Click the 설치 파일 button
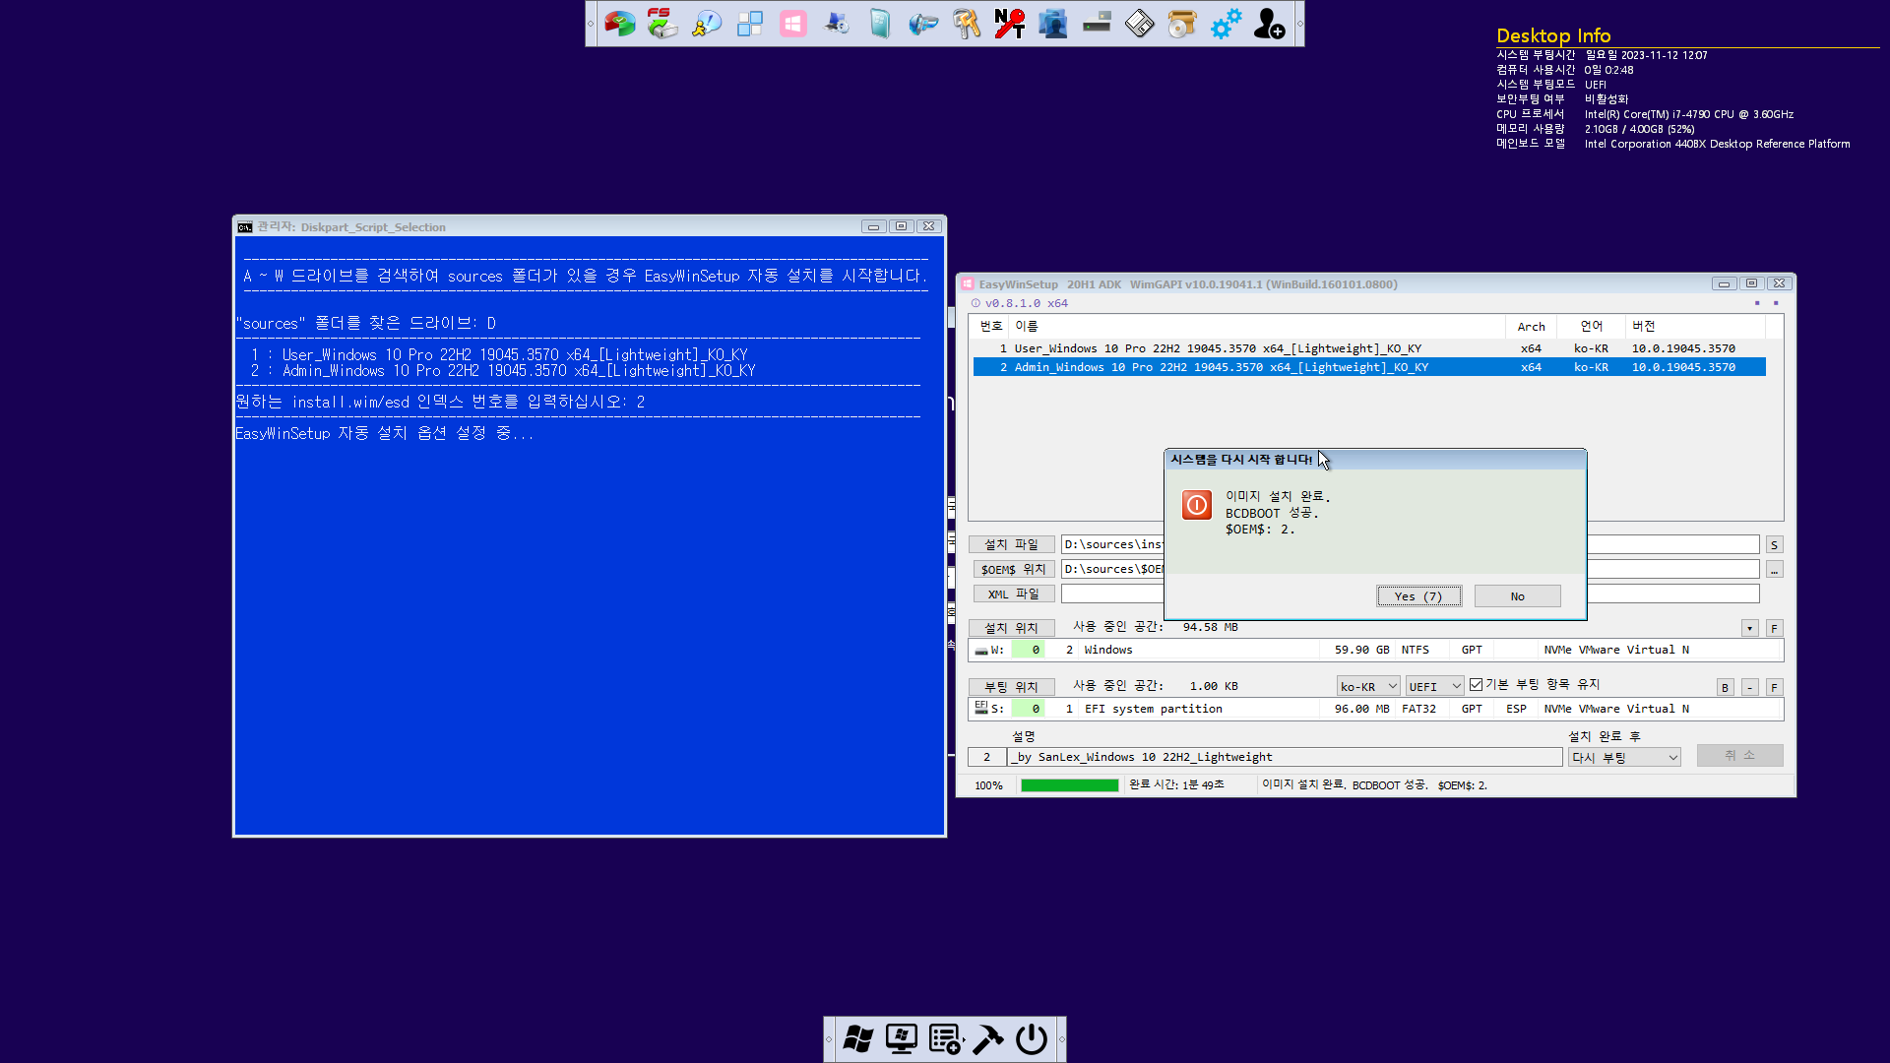Screen dimensions: 1890x1063 click(x=1012, y=544)
